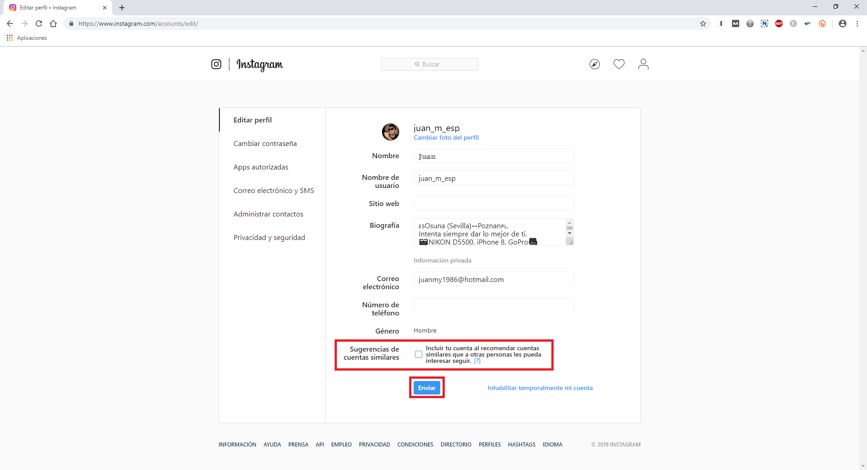The image size is (867, 470).
Task: Open 'Administrar contactos' in the sidebar
Action: pos(268,214)
